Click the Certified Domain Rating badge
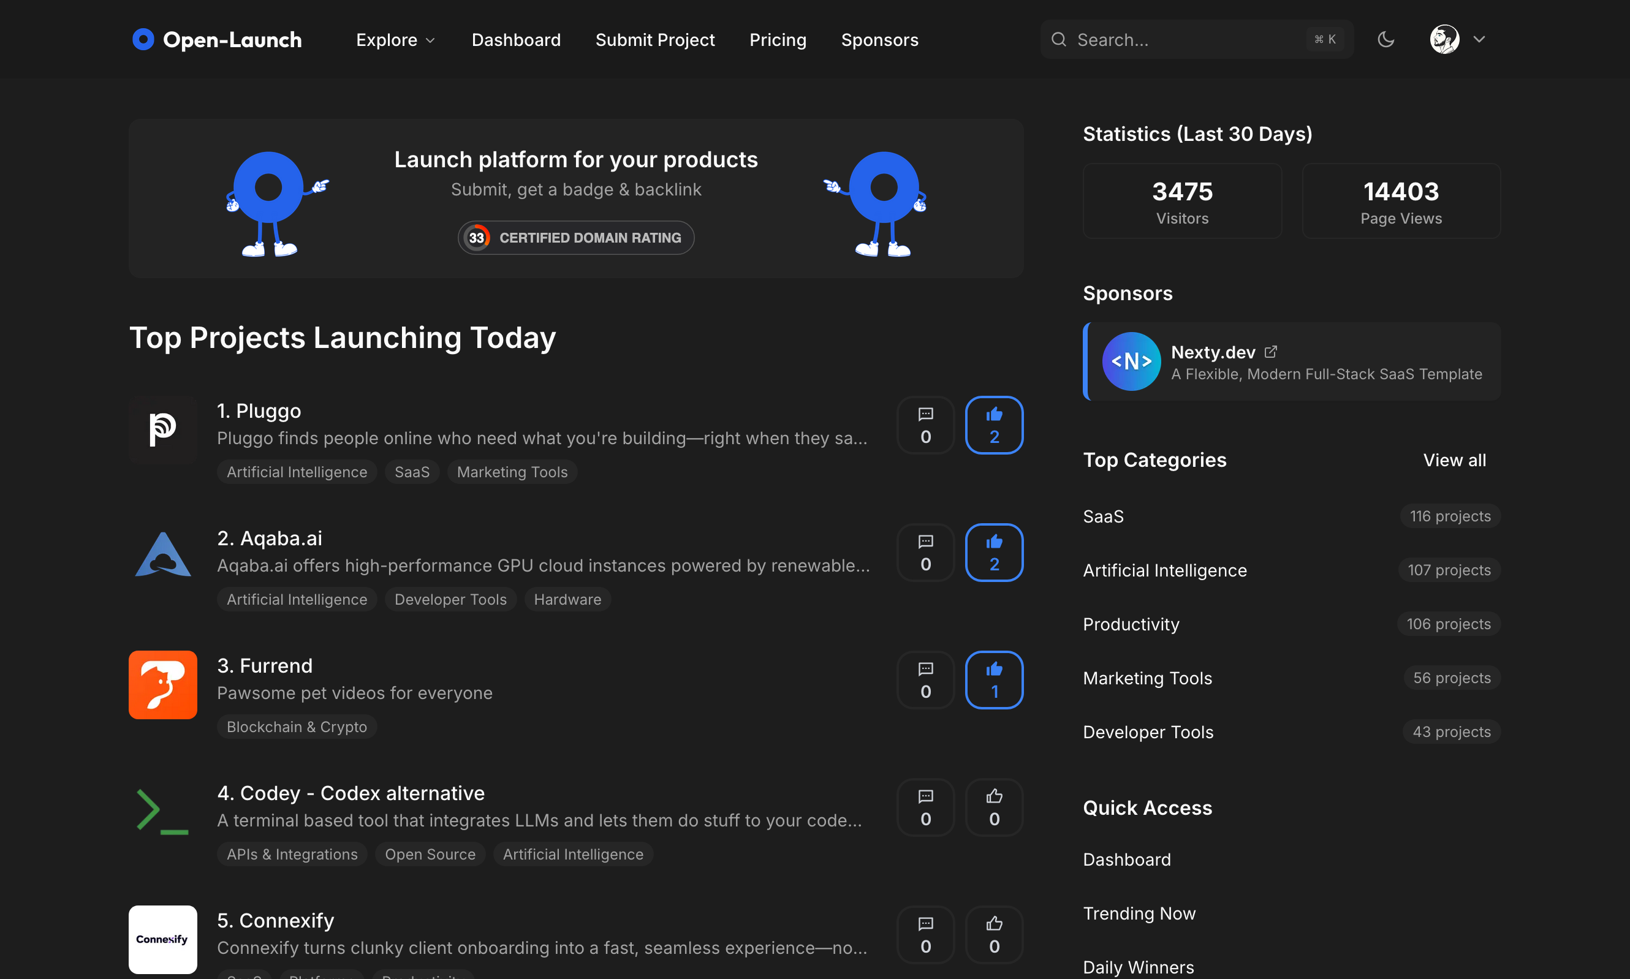Screen dimensions: 1630x979 pyautogui.click(x=576, y=238)
